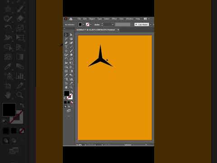Apply Gradient mode button
The height and width of the screenshot is (163, 217).
tap(69, 102)
